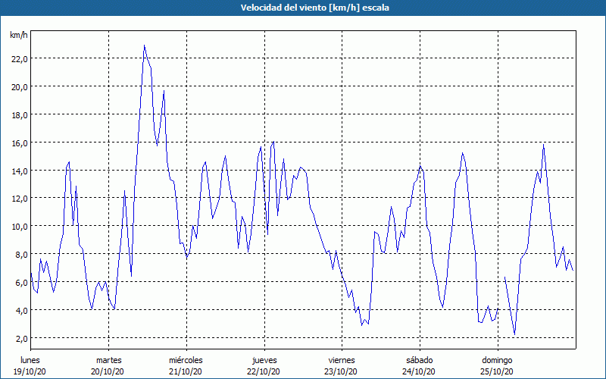Click the '4,0' y-axis value
The height and width of the screenshot is (379, 606).
21,311
